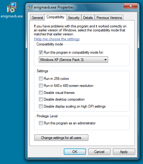This screenshot has height=164, width=143.
Task: Enable Run this program as administrator
Action: pos(41,123)
